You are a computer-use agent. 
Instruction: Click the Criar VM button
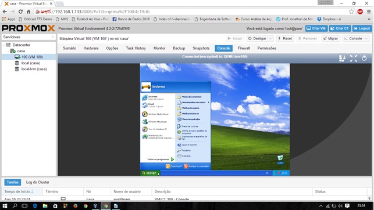316,28
